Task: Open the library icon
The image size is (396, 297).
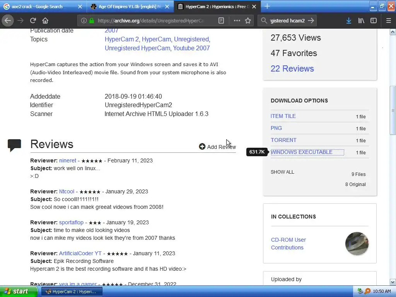Action: point(361,21)
